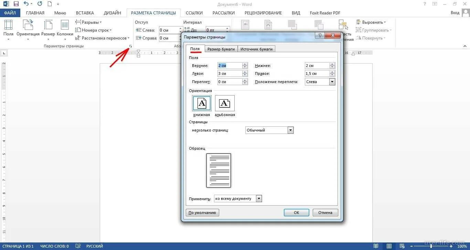Open the Размер page size button
470x250 pixels.
tap(48, 30)
